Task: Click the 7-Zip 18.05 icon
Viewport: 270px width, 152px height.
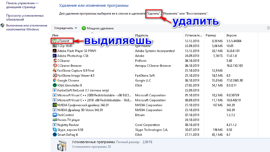Action: point(55,46)
